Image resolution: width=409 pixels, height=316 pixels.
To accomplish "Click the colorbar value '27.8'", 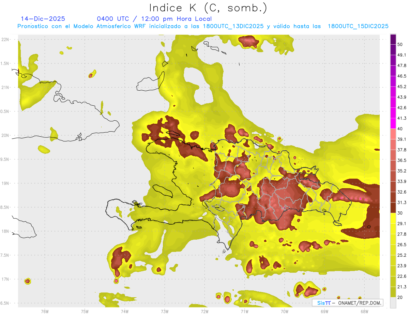I will click(402, 234).
